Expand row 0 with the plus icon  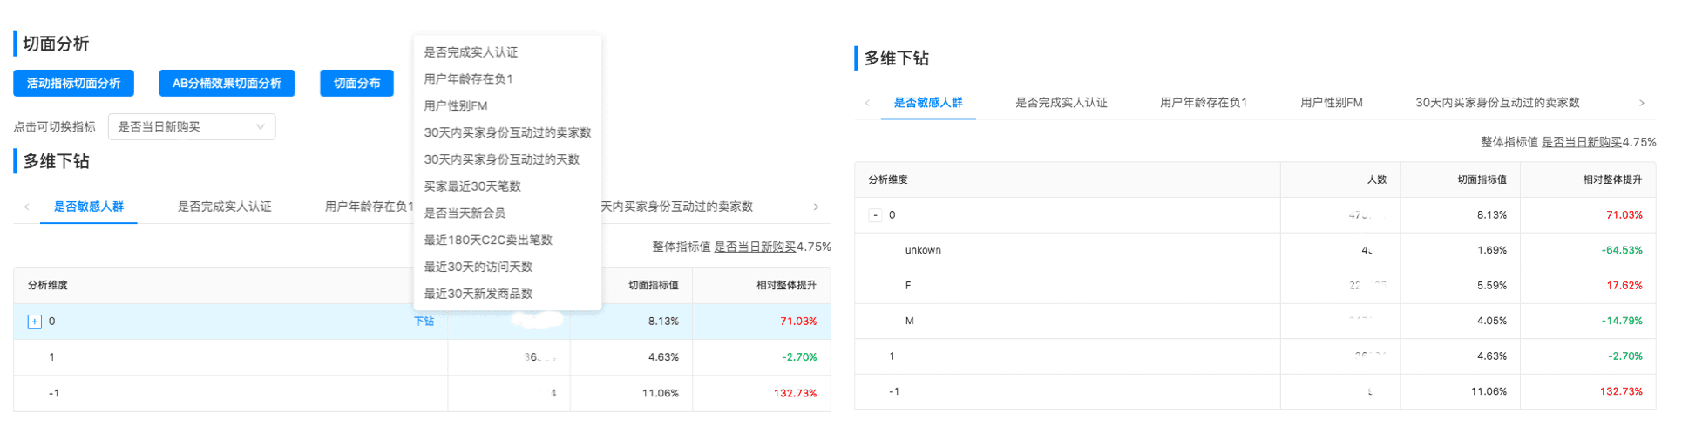tap(35, 322)
